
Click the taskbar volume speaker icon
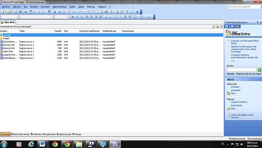coord(242,144)
